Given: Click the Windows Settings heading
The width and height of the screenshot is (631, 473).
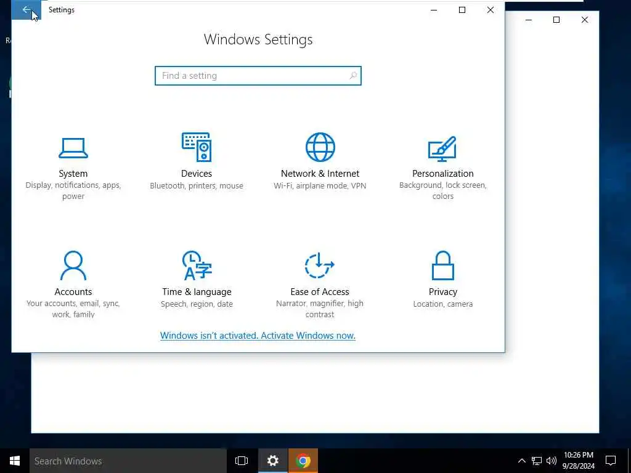Looking at the screenshot, I should click(x=258, y=39).
